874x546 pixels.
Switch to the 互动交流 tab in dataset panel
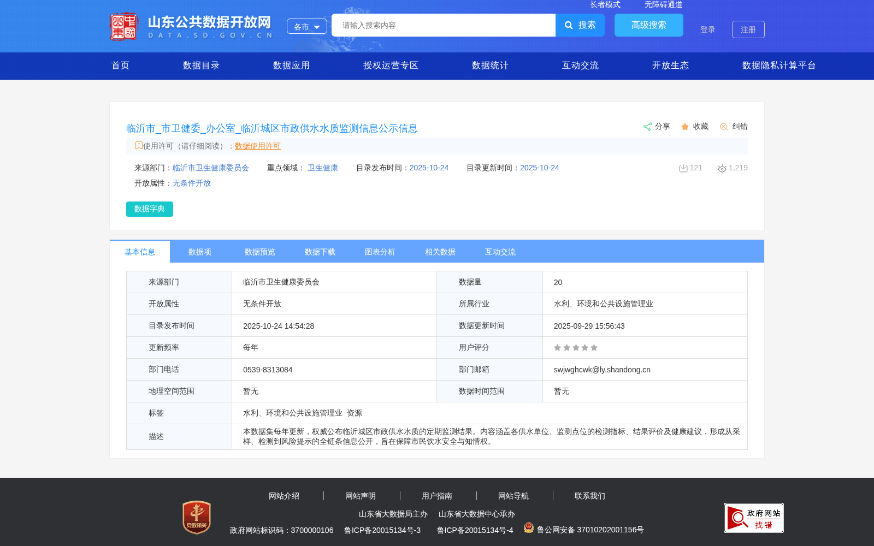click(x=500, y=252)
